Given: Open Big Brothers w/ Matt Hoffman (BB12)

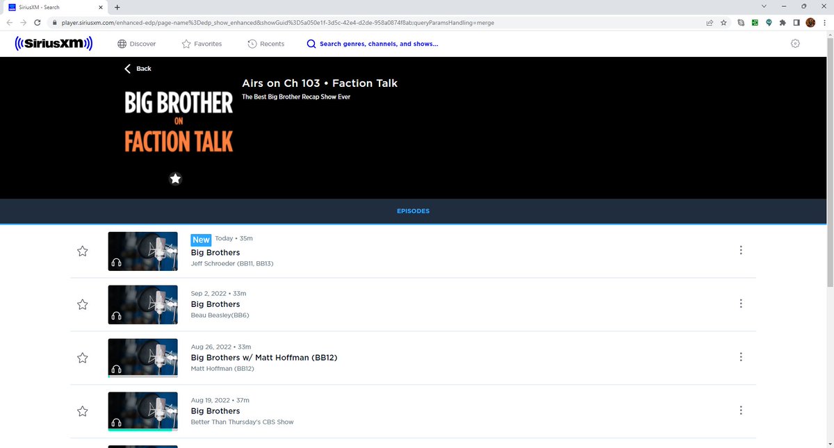Looking at the screenshot, I should tap(264, 358).
